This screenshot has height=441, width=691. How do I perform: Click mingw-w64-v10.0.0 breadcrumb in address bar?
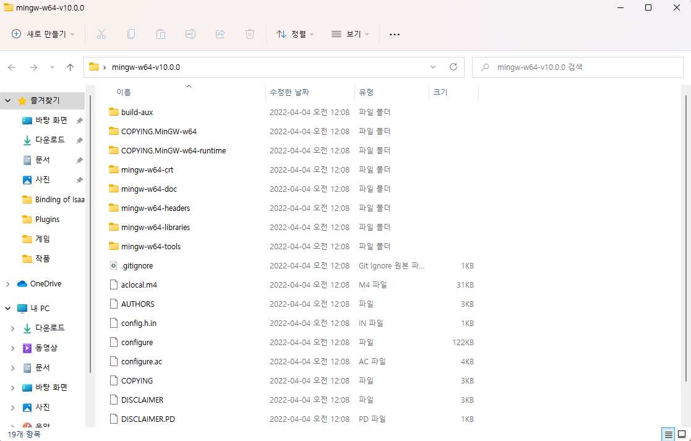[146, 67]
